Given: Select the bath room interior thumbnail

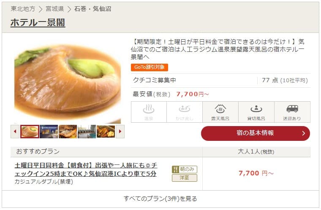Looking at the screenshot, I should [x=87, y=132].
